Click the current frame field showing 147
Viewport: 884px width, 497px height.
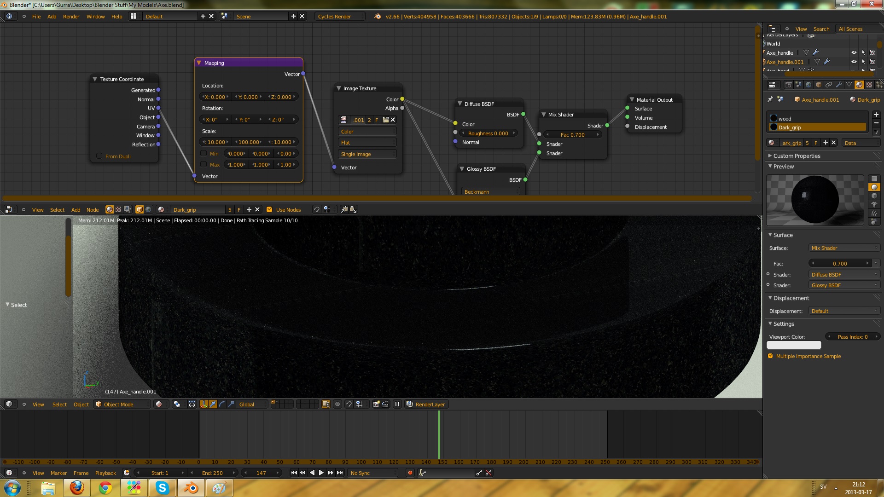261,473
